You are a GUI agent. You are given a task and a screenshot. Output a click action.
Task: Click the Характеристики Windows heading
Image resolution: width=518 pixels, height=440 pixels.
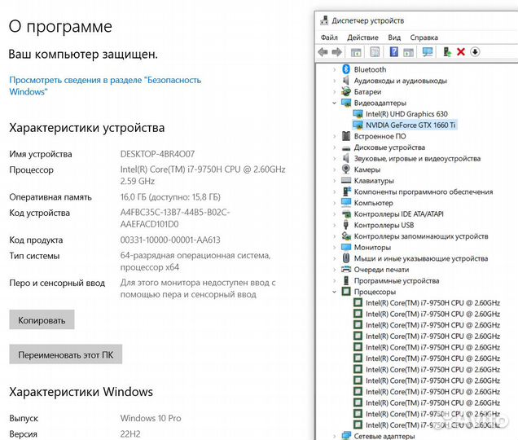pos(81,392)
